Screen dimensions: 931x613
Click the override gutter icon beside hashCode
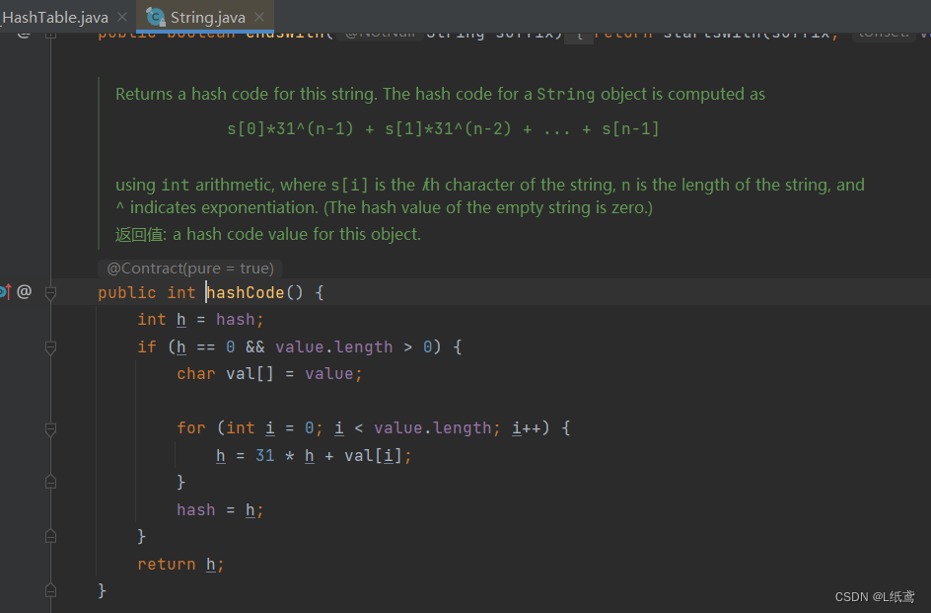coord(5,292)
